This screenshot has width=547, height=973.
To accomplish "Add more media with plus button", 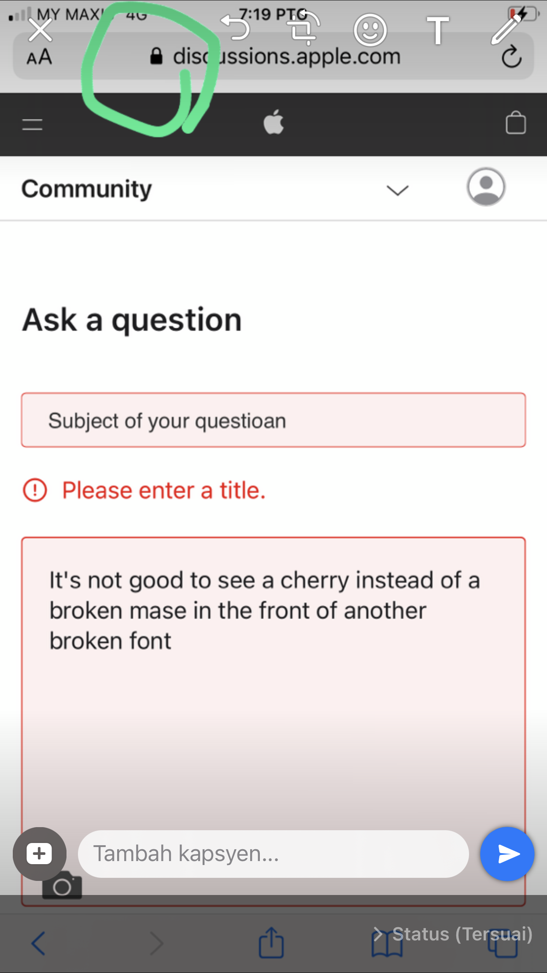I will (40, 854).
